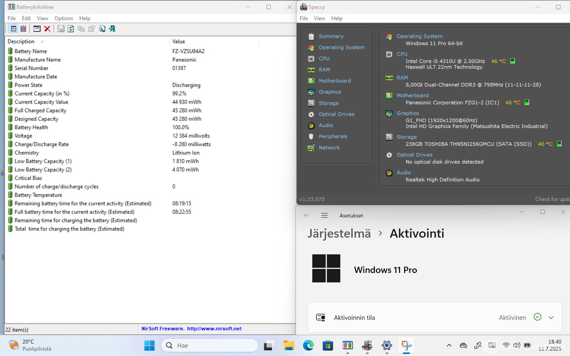Open Speccy View menu
This screenshot has height=356, width=570.
click(319, 18)
